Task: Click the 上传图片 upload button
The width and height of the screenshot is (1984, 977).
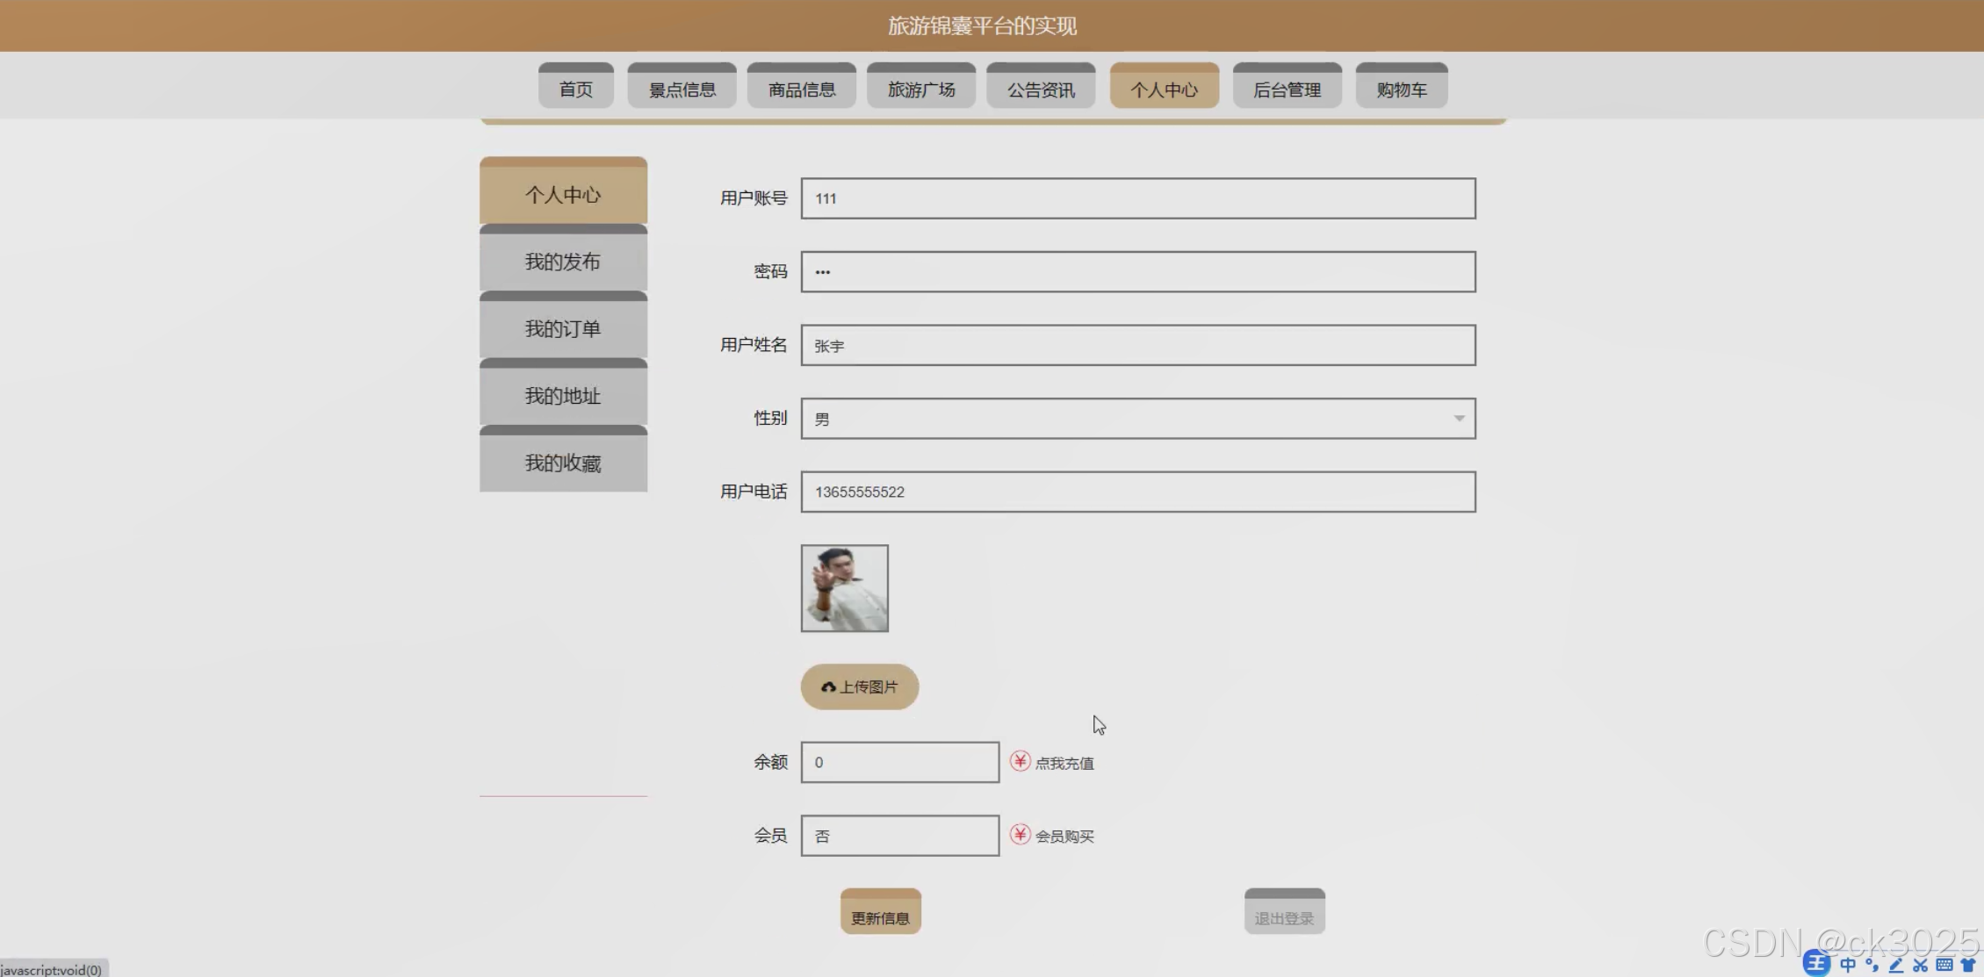Action: (x=859, y=686)
